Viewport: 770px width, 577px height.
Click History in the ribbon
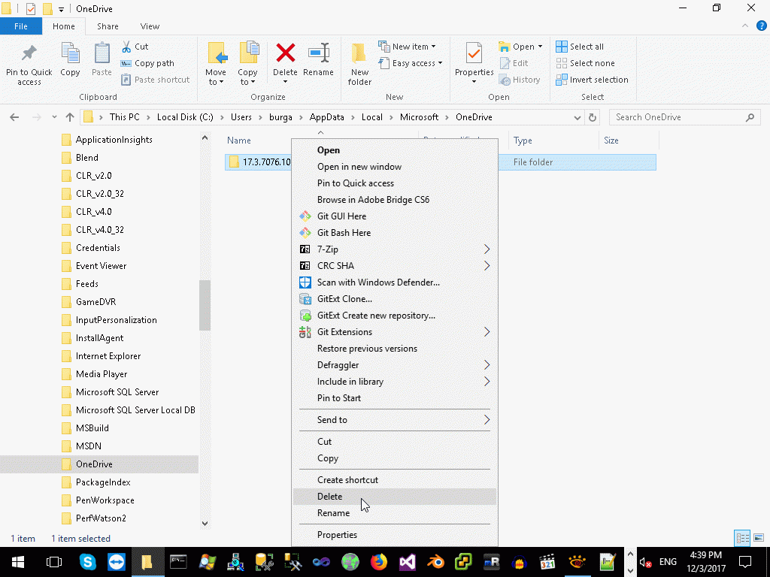click(520, 80)
